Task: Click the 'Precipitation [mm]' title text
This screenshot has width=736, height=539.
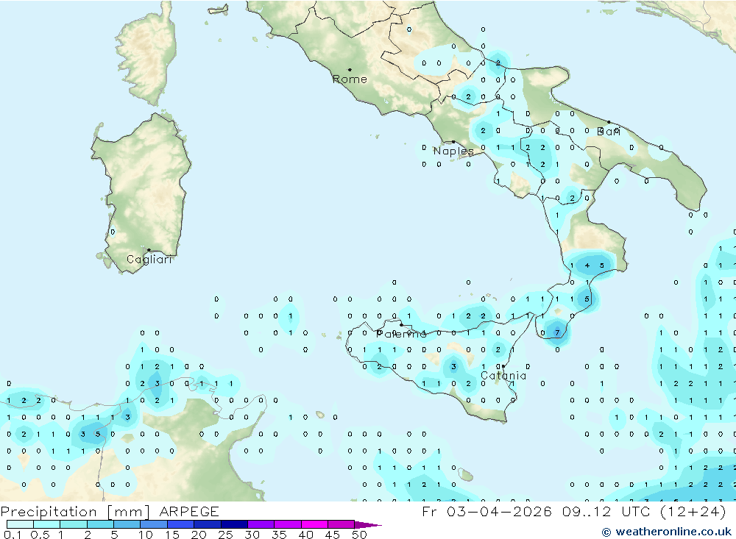Action: (x=75, y=511)
